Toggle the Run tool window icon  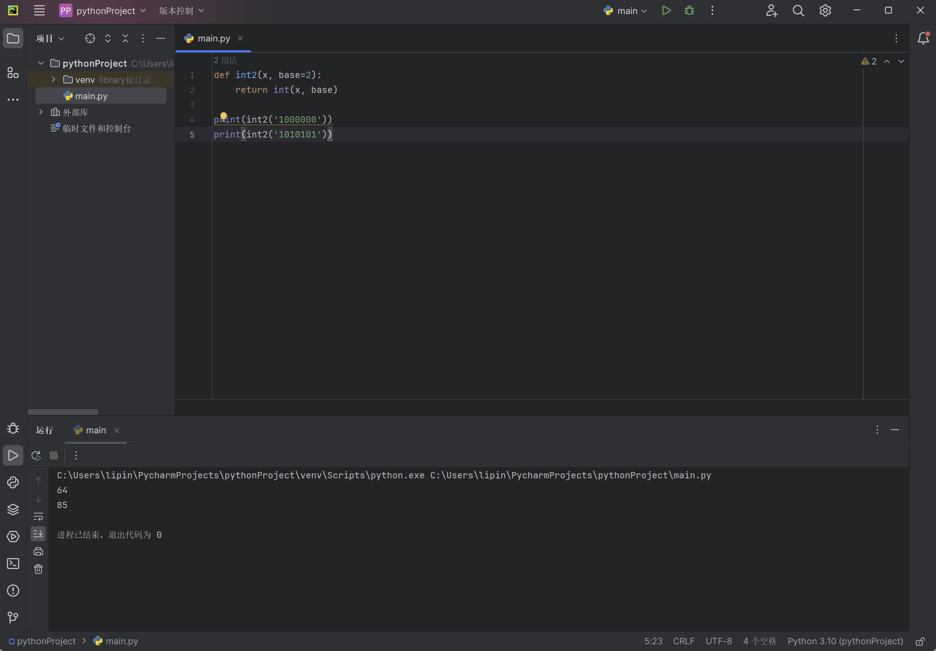click(13, 455)
